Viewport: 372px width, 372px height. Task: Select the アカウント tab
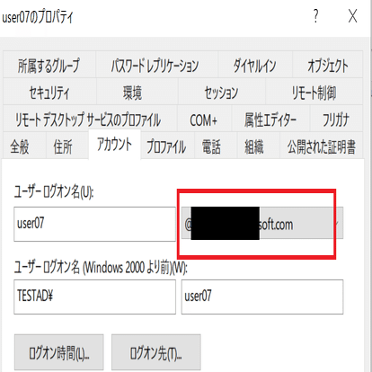(x=114, y=144)
